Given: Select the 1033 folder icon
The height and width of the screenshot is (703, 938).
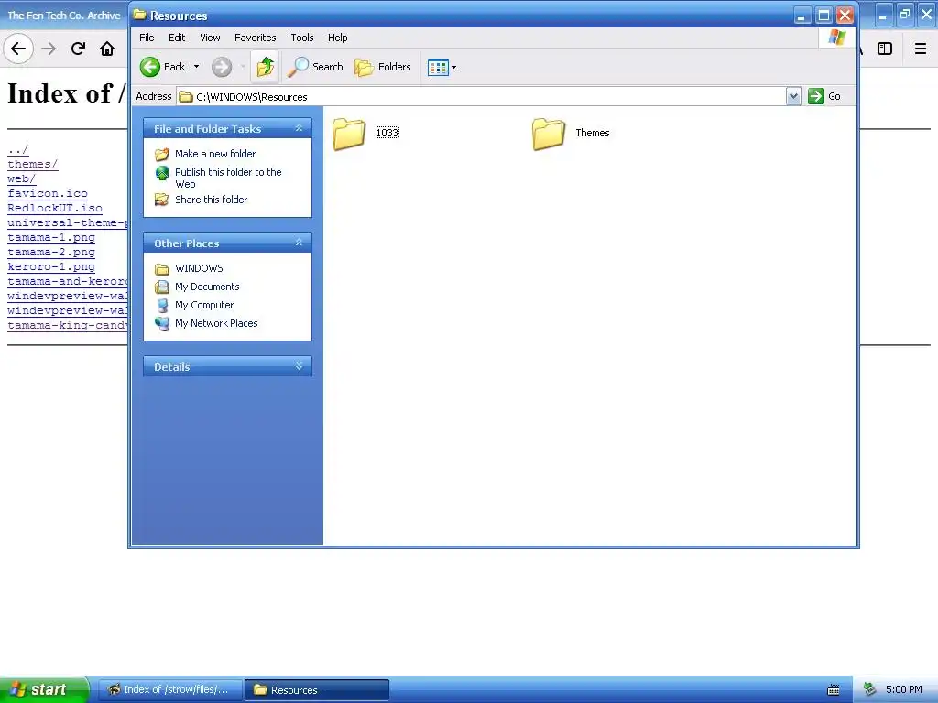Looking at the screenshot, I should coord(349,134).
